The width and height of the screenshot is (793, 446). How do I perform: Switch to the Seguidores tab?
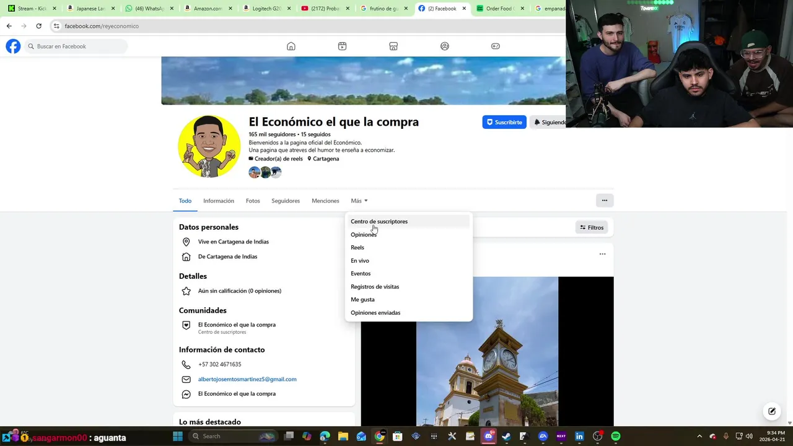pyautogui.click(x=286, y=201)
